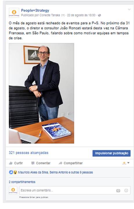Open the photo of man in office

coord(41,93)
